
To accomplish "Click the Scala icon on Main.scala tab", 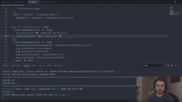I will click(x=2, y=2).
